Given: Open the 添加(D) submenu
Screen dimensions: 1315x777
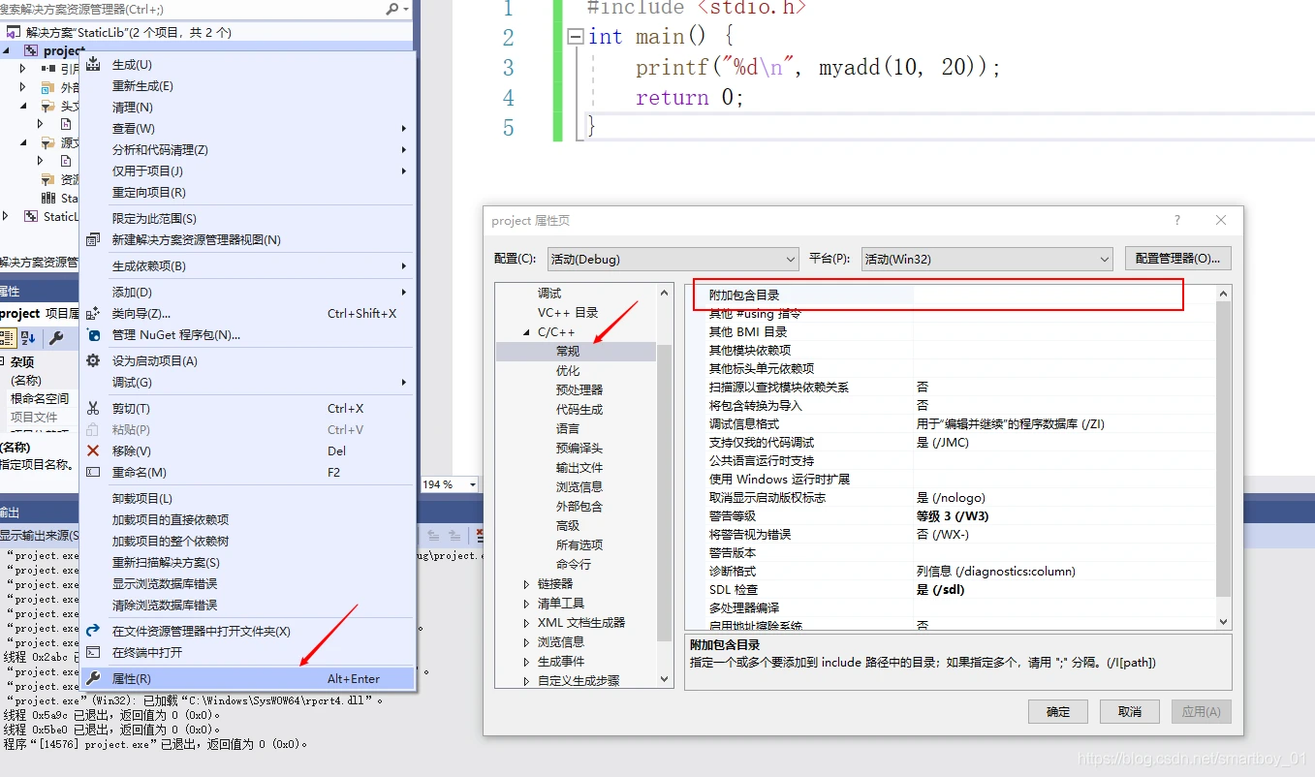Looking at the screenshot, I should point(132,293).
